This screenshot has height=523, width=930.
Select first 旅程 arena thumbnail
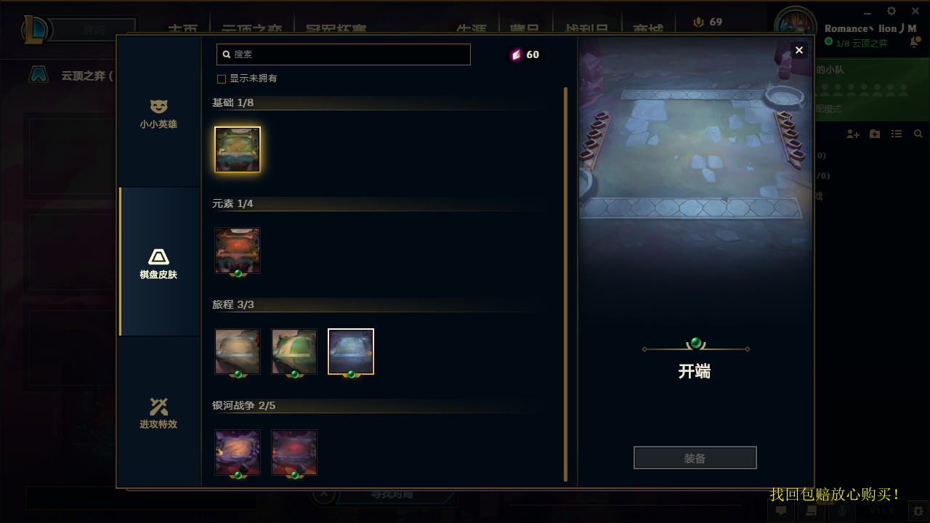click(x=238, y=352)
